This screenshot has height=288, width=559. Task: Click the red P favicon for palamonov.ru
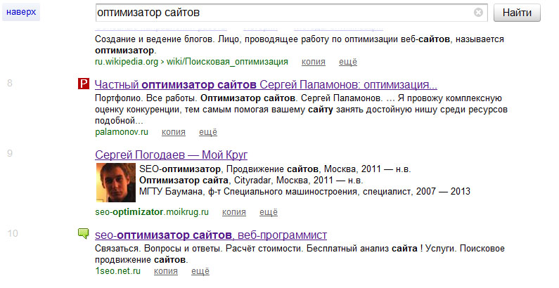pos(83,85)
